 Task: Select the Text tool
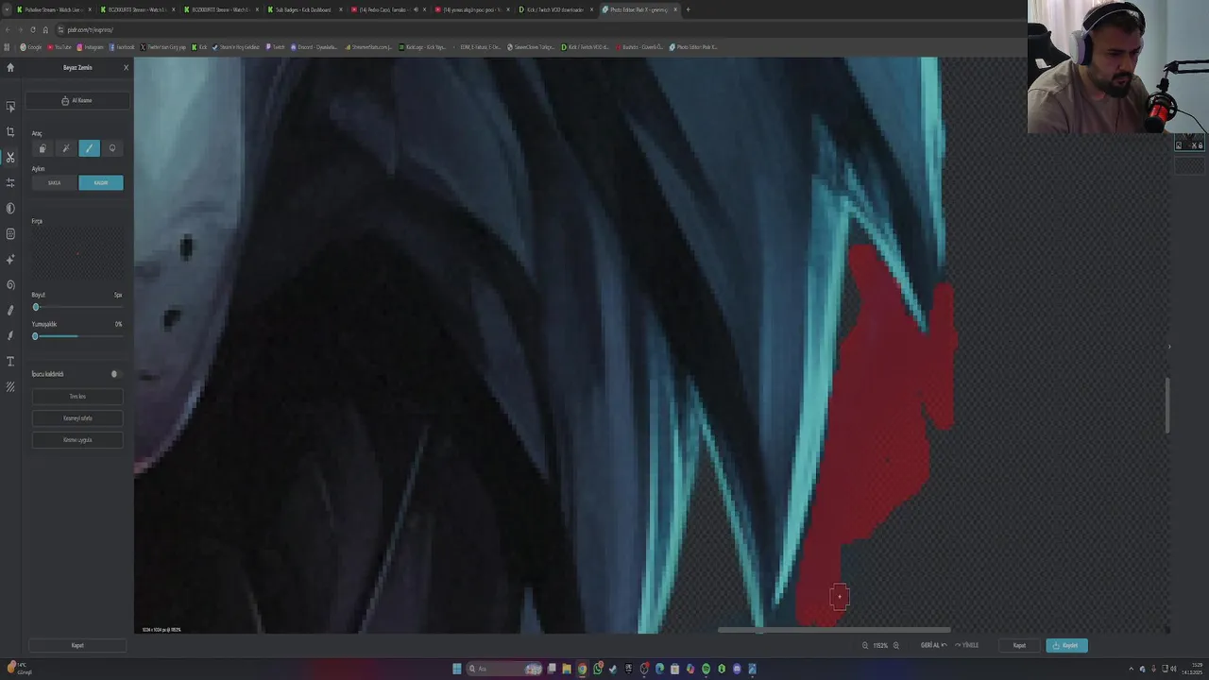(x=10, y=361)
